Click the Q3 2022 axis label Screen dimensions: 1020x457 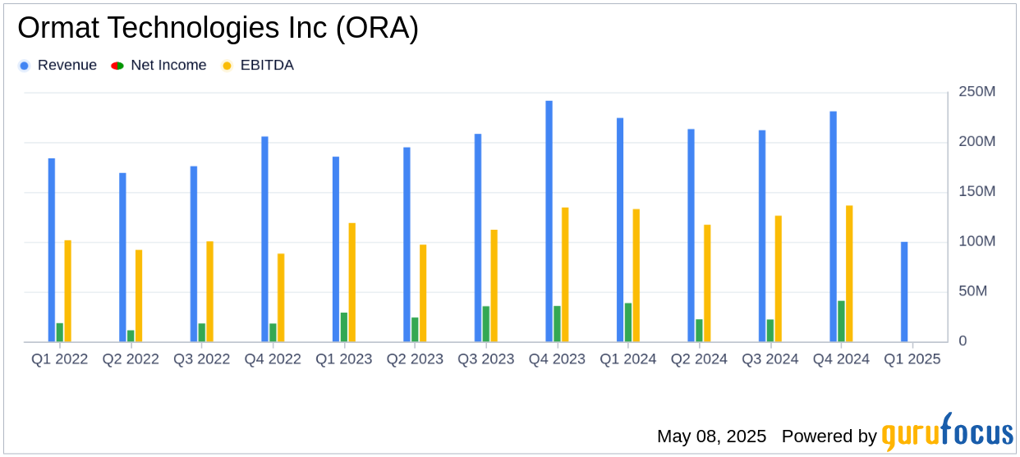201,359
